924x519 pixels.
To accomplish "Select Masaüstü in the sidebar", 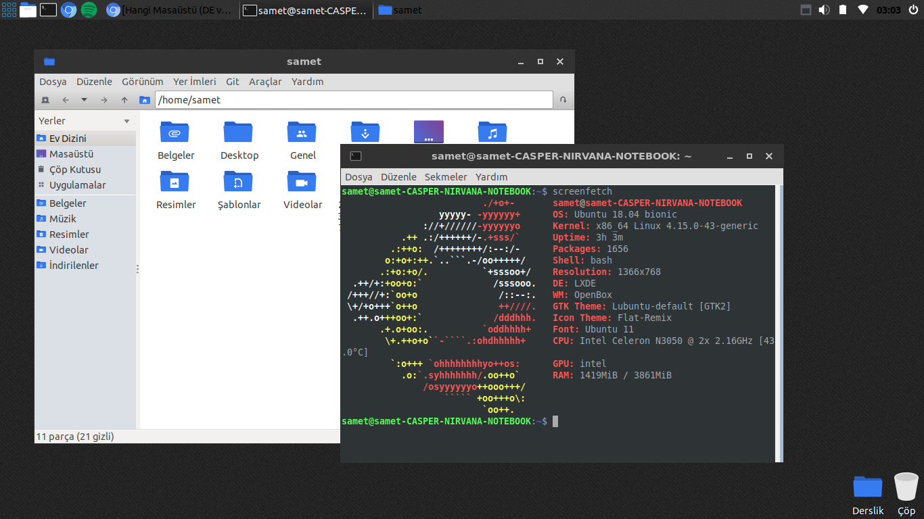I will [85, 154].
